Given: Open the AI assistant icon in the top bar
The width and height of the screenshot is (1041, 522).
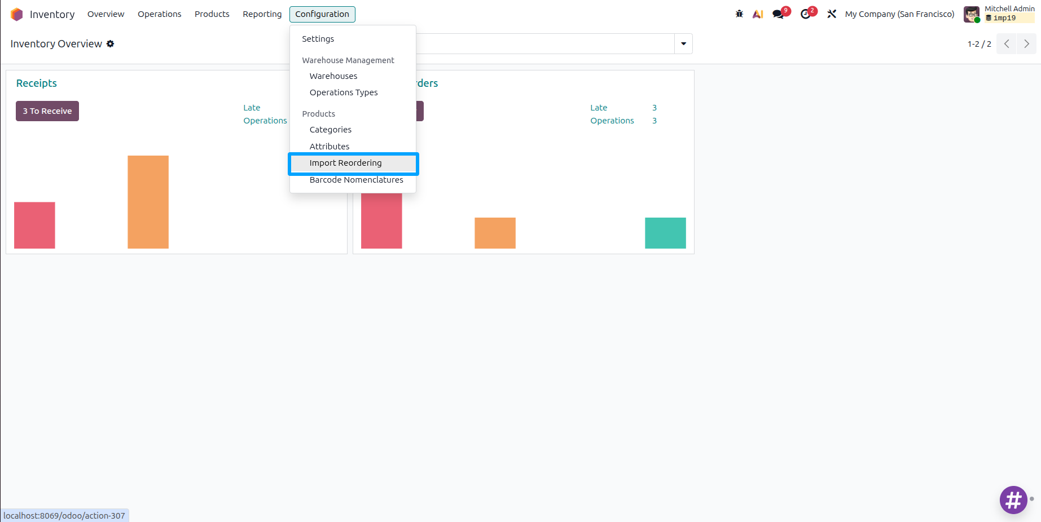Looking at the screenshot, I should pos(758,14).
